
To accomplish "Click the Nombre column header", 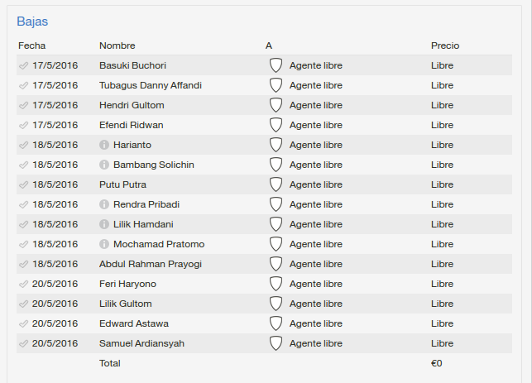I will coord(117,45).
